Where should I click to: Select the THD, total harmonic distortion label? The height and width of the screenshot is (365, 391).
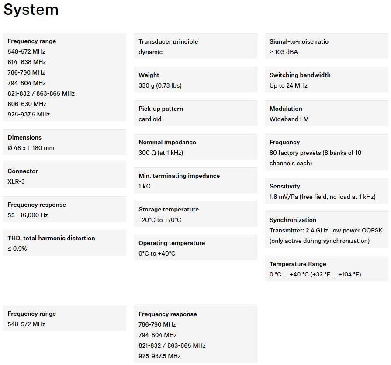pos(51,238)
